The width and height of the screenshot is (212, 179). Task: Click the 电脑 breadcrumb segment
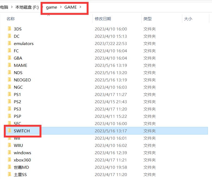pos(4,7)
